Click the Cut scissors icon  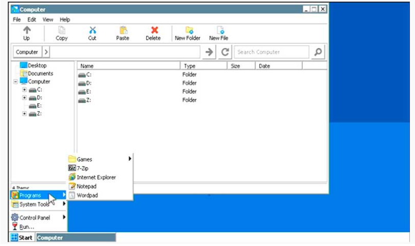[92, 31]
